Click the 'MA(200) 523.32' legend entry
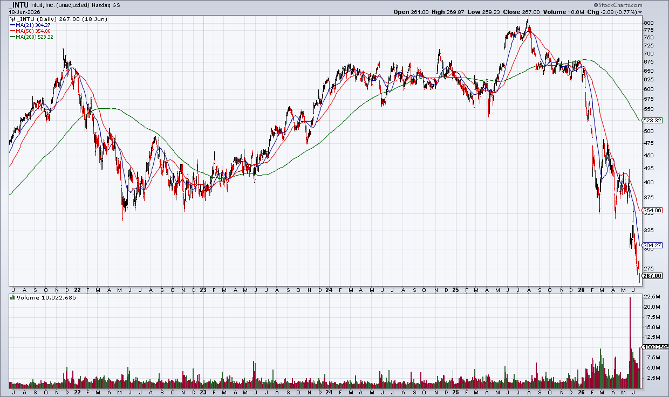The height and width of the screenshot is (397, 669). (35, 37)
